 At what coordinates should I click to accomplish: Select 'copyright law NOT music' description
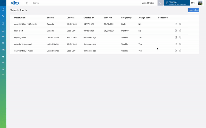(x=25, y=24)
